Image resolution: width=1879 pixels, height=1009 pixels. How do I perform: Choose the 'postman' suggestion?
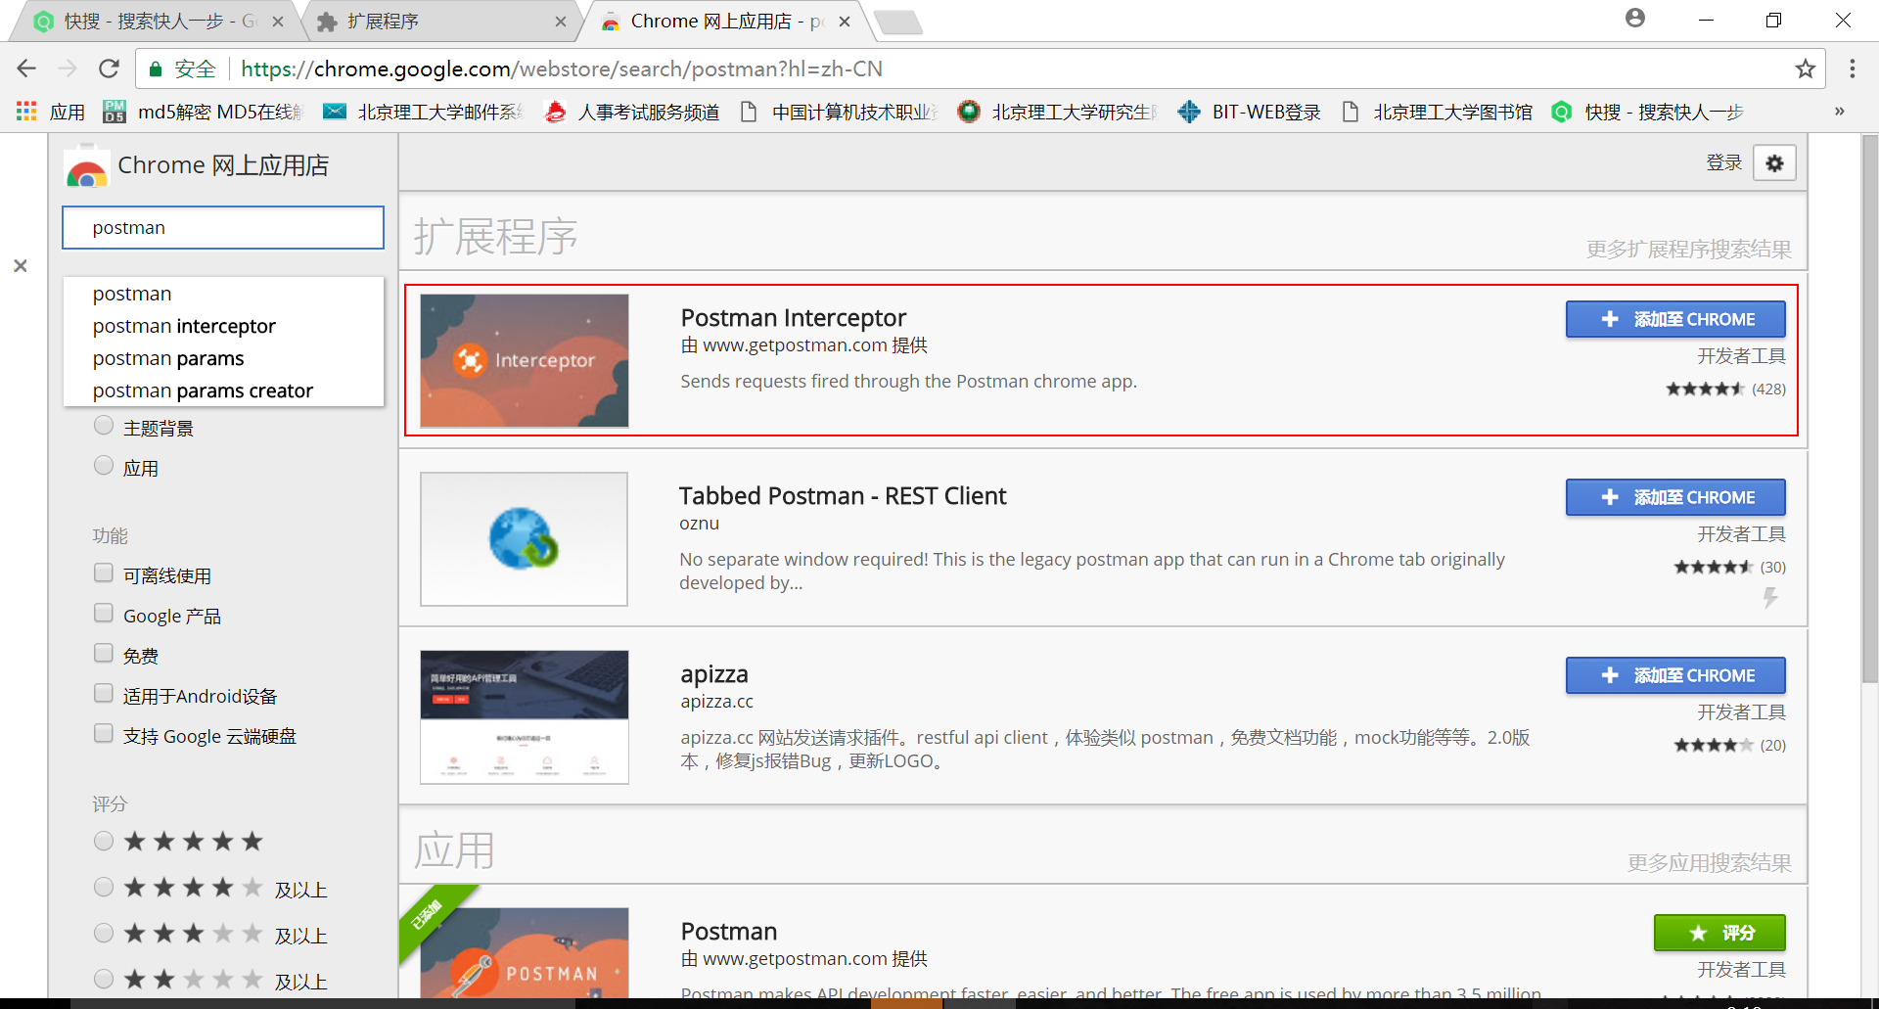[224, 294]
